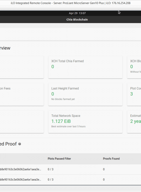This screenshot has width=141, height=192.
Task: Click the XCH Total Chia Farmed label
Action: (x=68, y=61)
